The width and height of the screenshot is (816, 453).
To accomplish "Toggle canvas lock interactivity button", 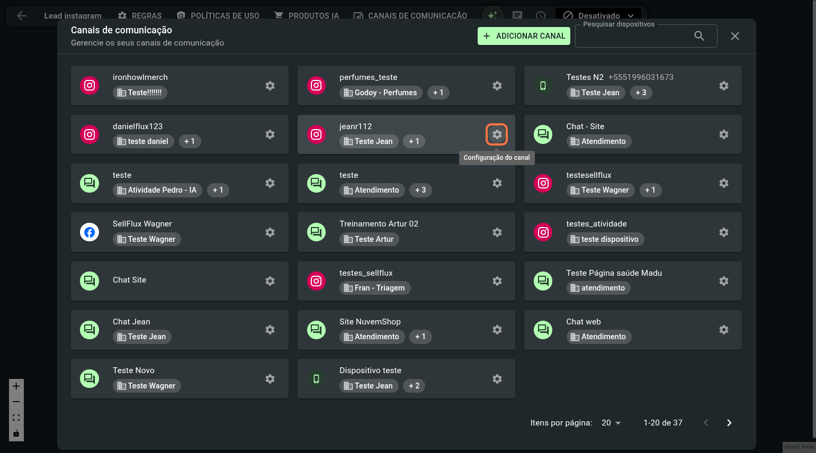I will pos(16,433).
